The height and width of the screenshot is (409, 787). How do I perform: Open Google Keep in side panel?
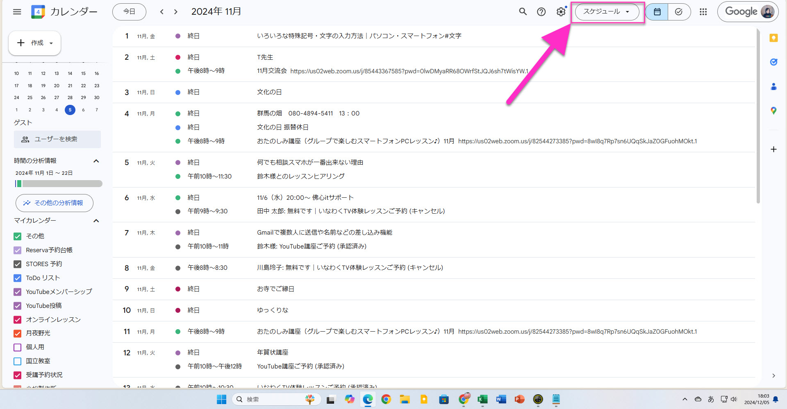pos(773,38)
